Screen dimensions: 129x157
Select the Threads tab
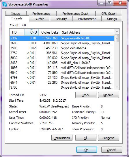tap(17, 18)
